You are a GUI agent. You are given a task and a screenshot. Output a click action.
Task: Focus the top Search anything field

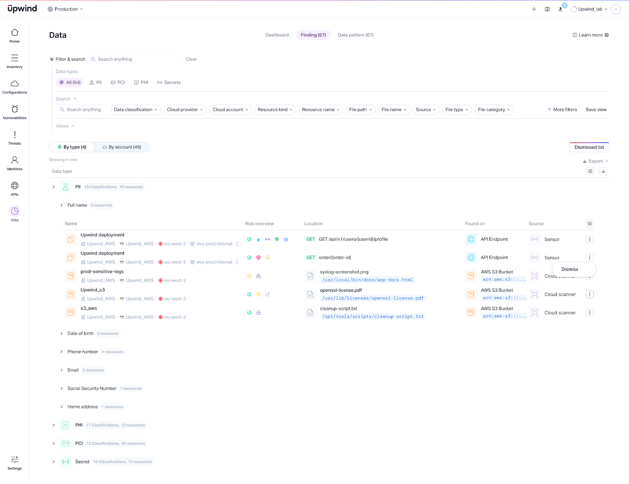point(134,59)
